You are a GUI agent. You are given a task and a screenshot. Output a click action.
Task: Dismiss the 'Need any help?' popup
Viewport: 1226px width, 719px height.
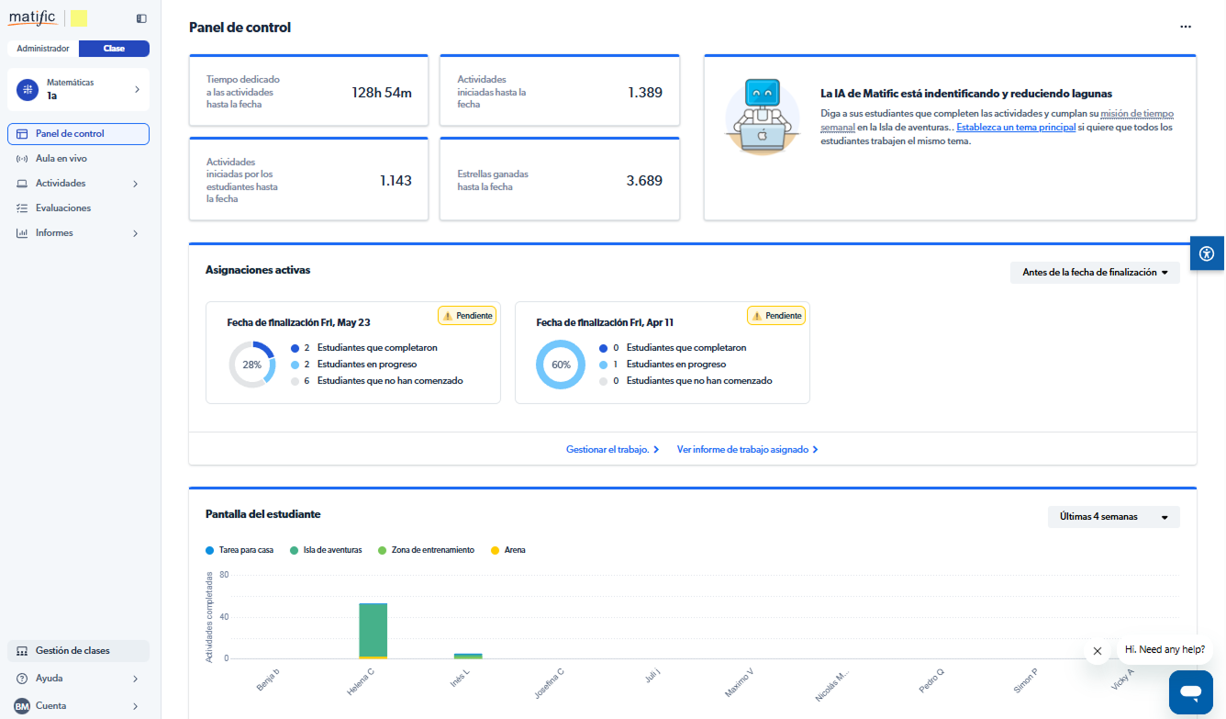point(1097,650)
